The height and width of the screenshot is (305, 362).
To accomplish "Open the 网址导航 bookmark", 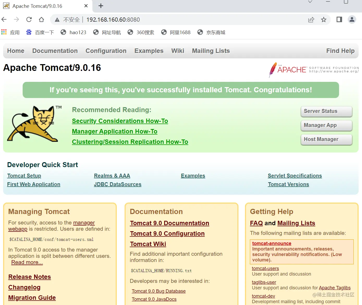I will pos(107,32).
